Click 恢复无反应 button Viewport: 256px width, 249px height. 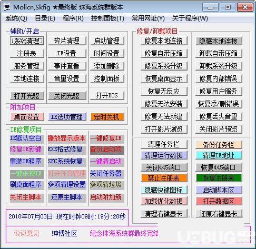(164, 91)
